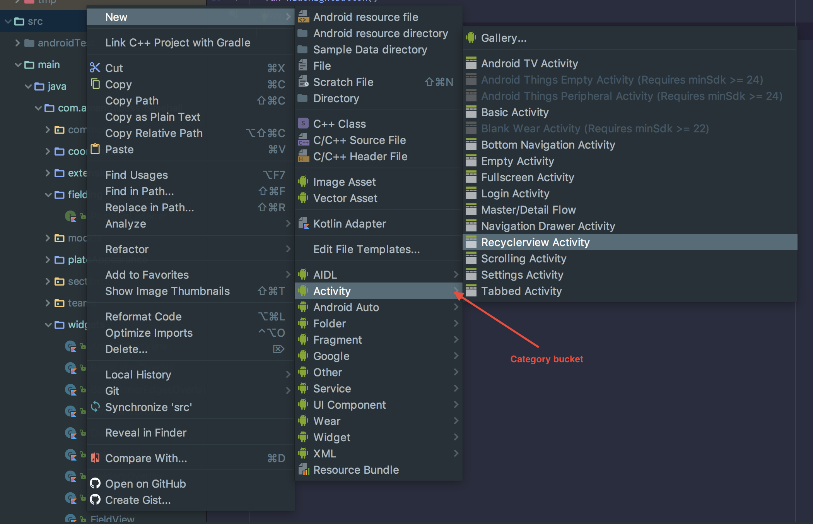813x524 pixels.
Task: Click the Login Activity template icon
Action: click(x=471, y=193)
